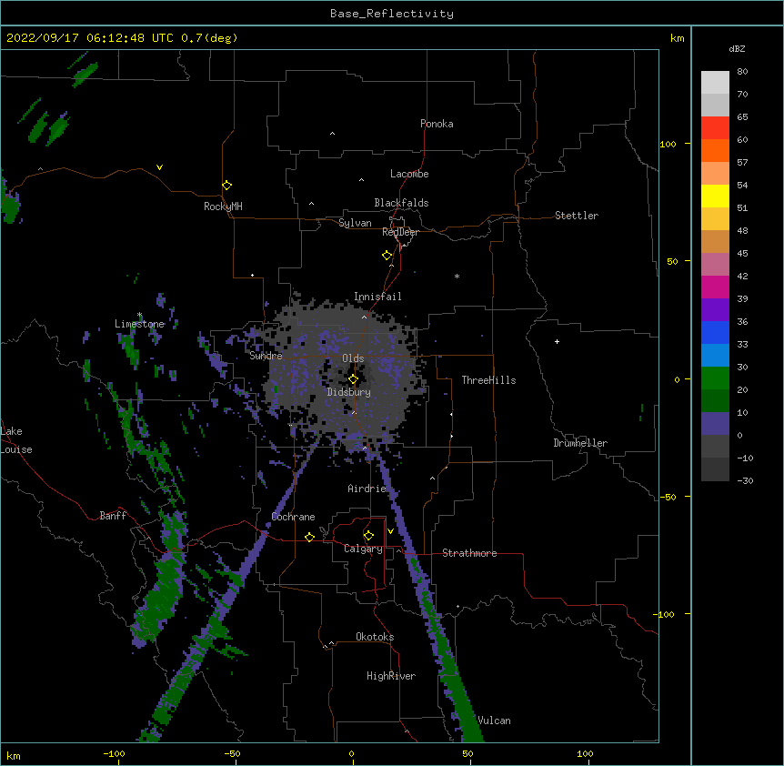The image size is (784, 766).
Task: Click the Innisfail city label
Action: pyautogui.click(x=377, y=297)
